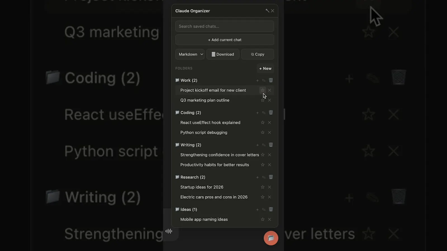Click the orange floating folder button

(271, 238)
